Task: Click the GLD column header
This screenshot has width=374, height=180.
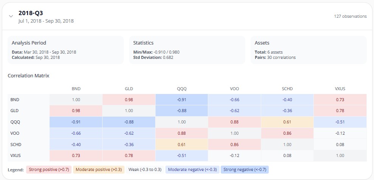Action: [129, 89]
